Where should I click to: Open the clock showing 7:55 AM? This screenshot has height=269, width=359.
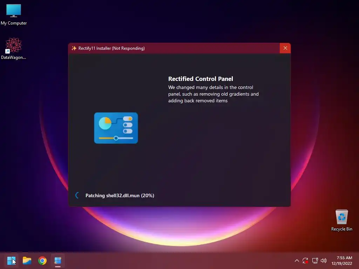coord(341,261)
